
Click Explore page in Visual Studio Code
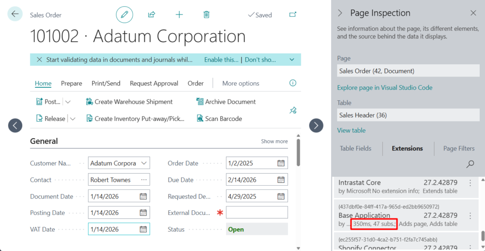click(385, 88)
